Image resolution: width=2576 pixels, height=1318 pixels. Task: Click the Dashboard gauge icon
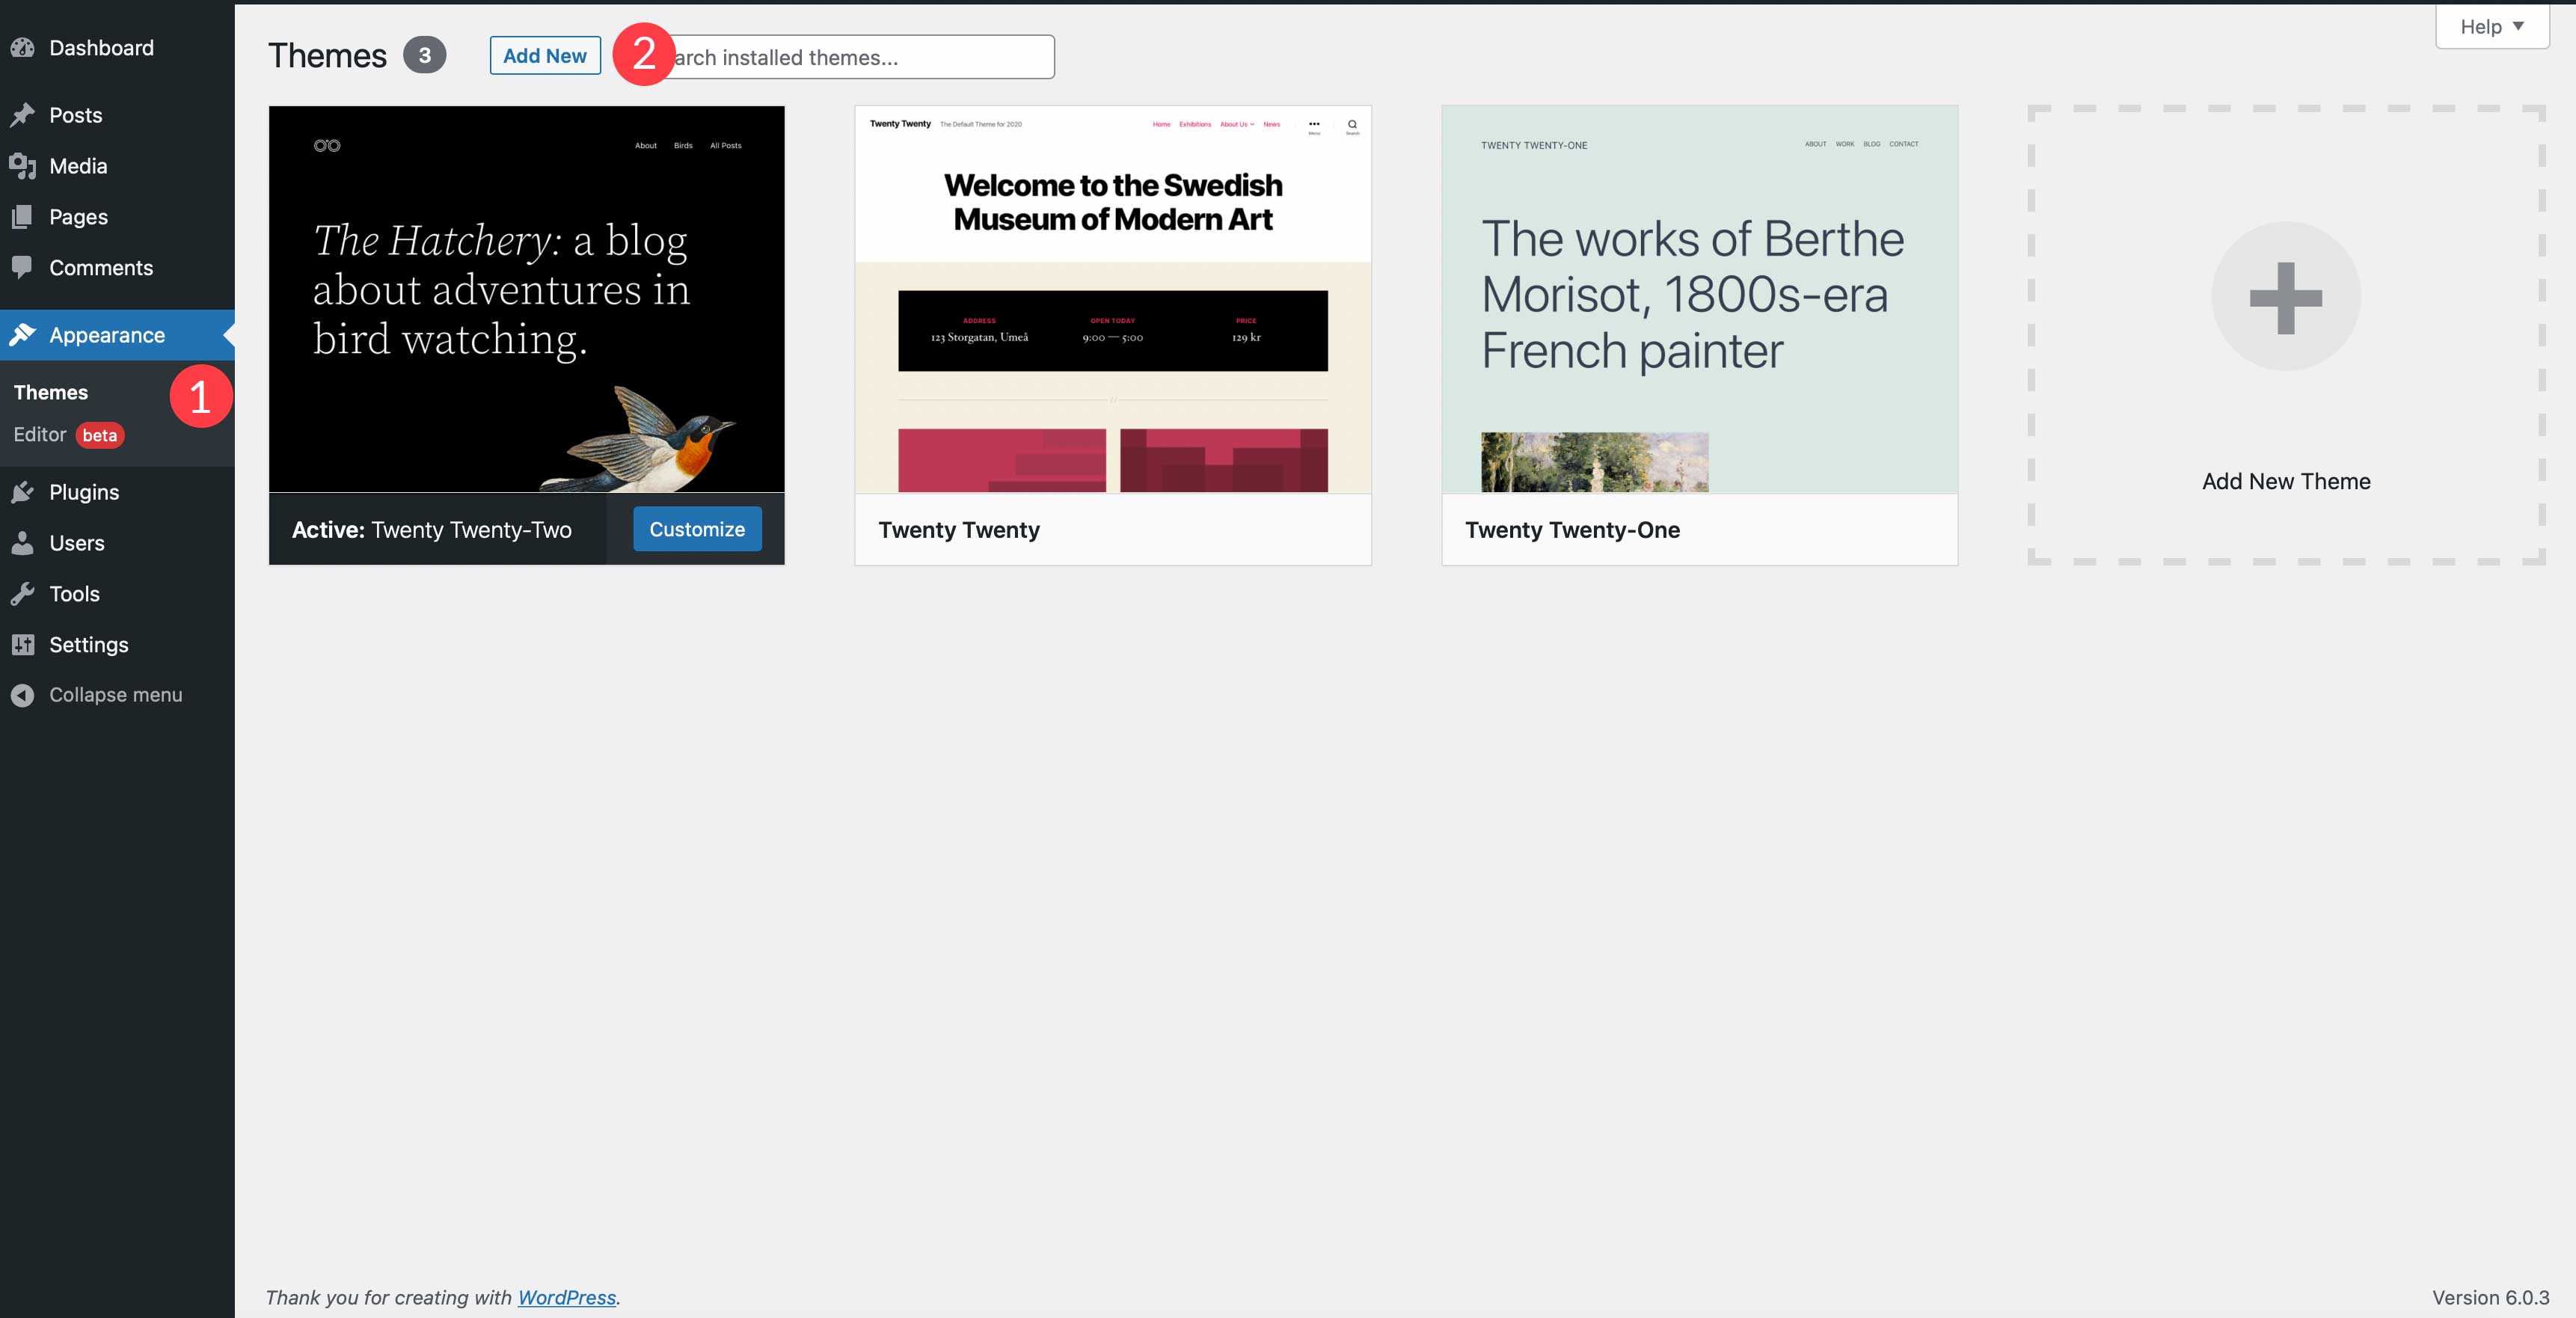[23, 48]
